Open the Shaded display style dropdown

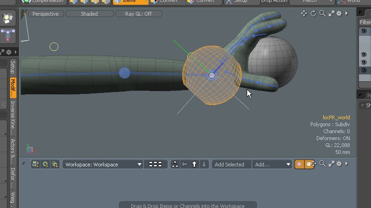[x=89, y=14]
